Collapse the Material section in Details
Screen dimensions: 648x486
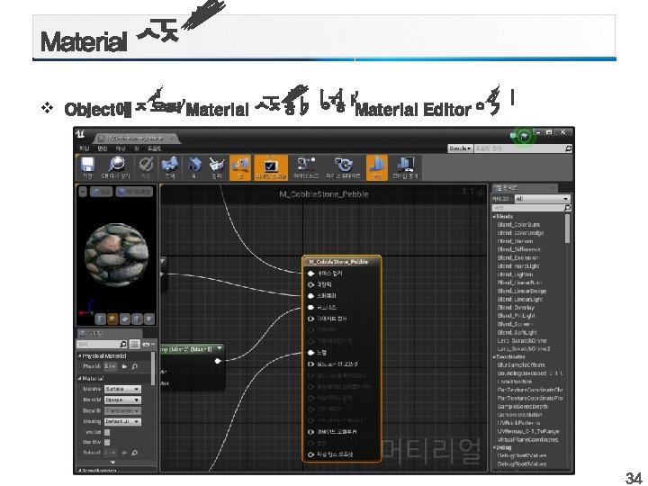(79, 379)
